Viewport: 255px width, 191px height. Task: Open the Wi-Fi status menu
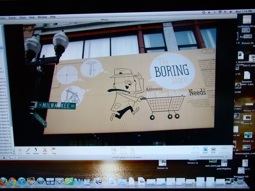220,12
